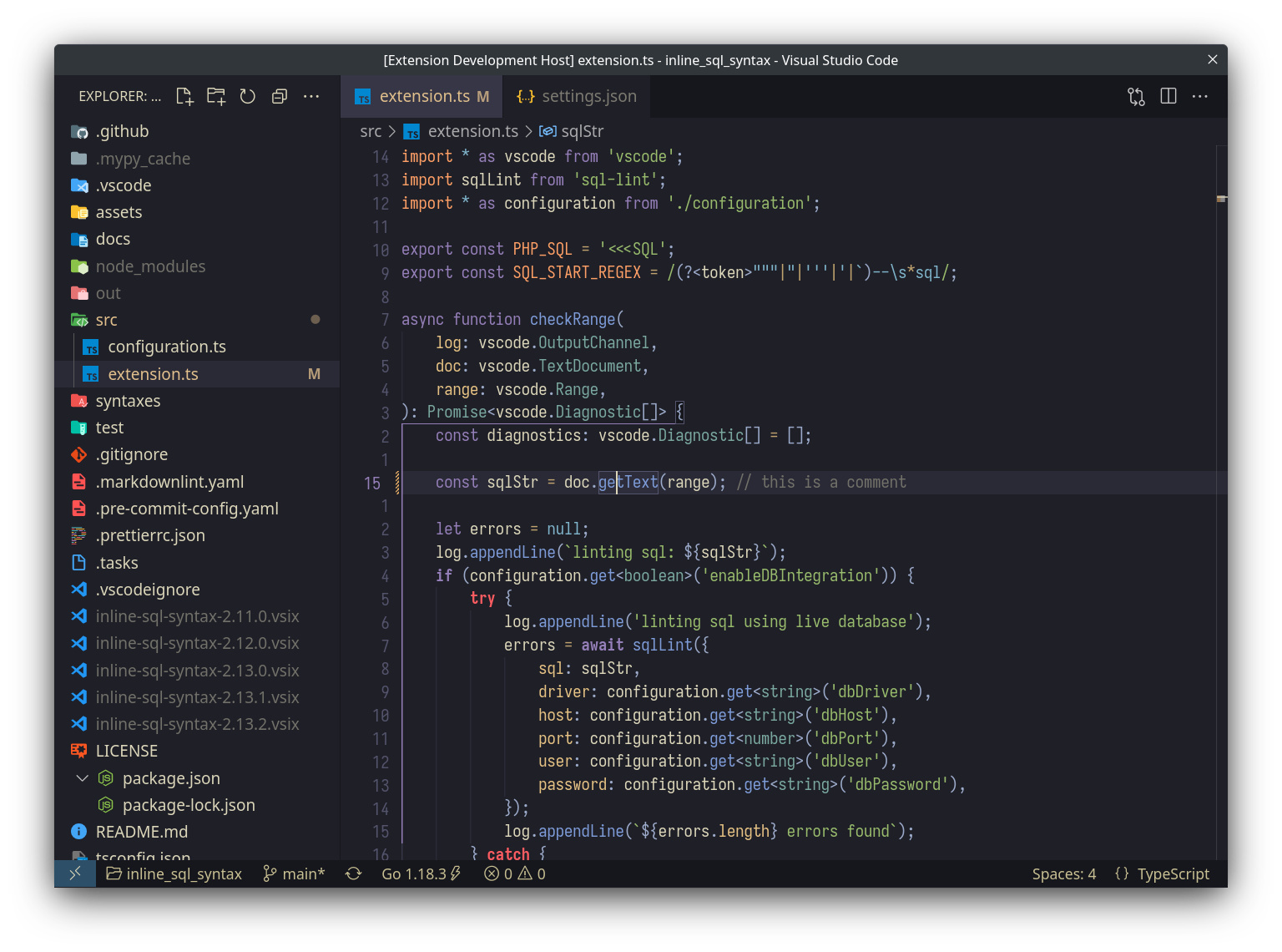Open Explorer more actions menu
Viewport: 1282px width, 952px height.
click(x=311, y=96)
